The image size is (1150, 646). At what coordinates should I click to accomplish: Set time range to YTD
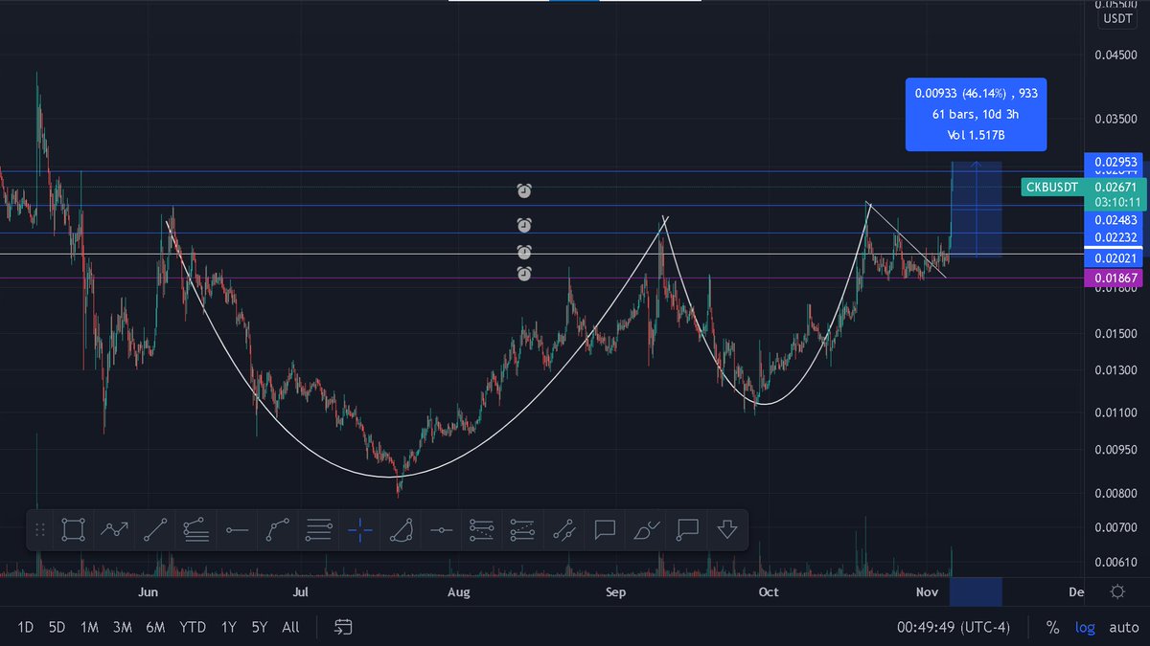click(193, 628)
